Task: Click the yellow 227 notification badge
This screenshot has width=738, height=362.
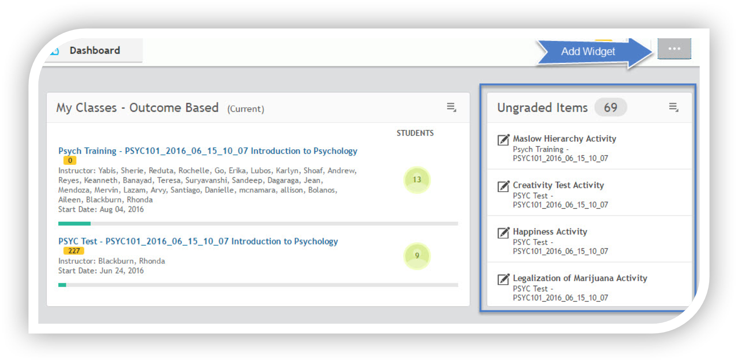Action: coord(74,251)
